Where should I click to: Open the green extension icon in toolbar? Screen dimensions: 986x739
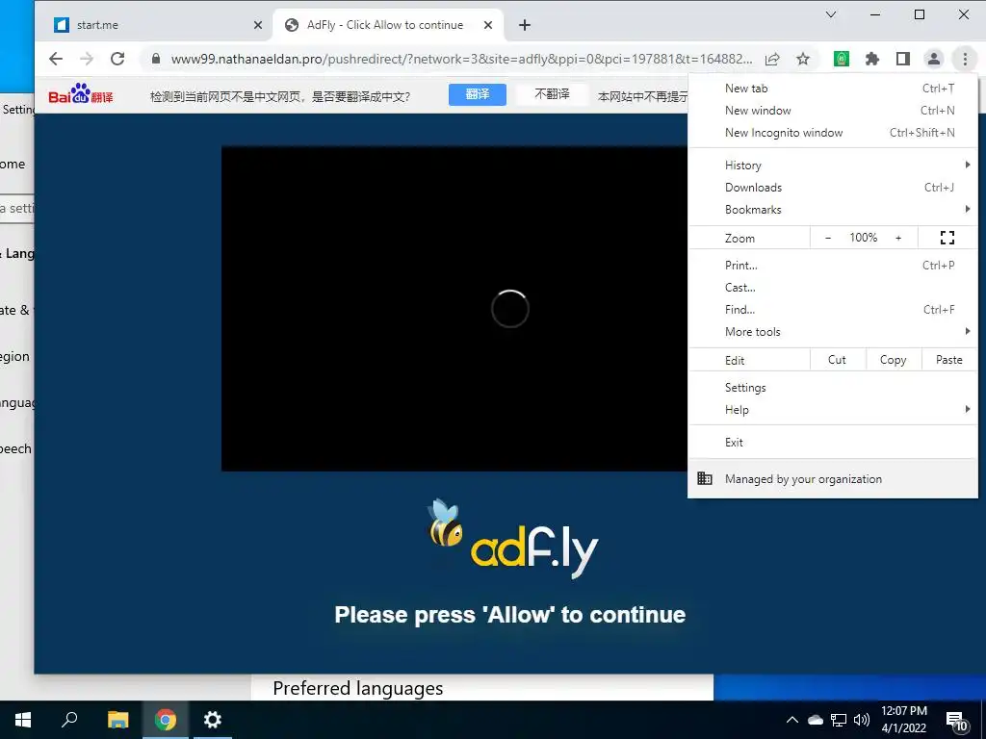842,59
